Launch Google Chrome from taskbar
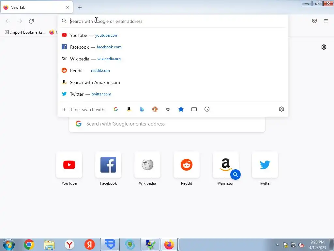334x251 pixels. point(29,244)
